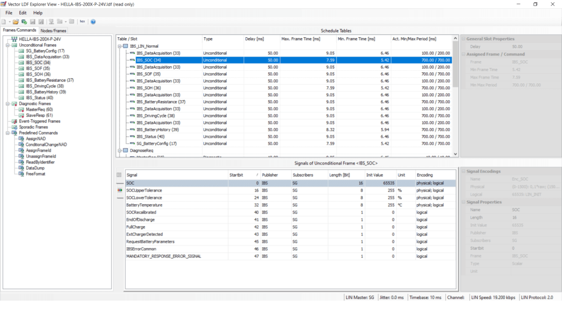The image size is (562, 316).
Task: Click the Open file folder toolbar icon
Action: (16, 22)
